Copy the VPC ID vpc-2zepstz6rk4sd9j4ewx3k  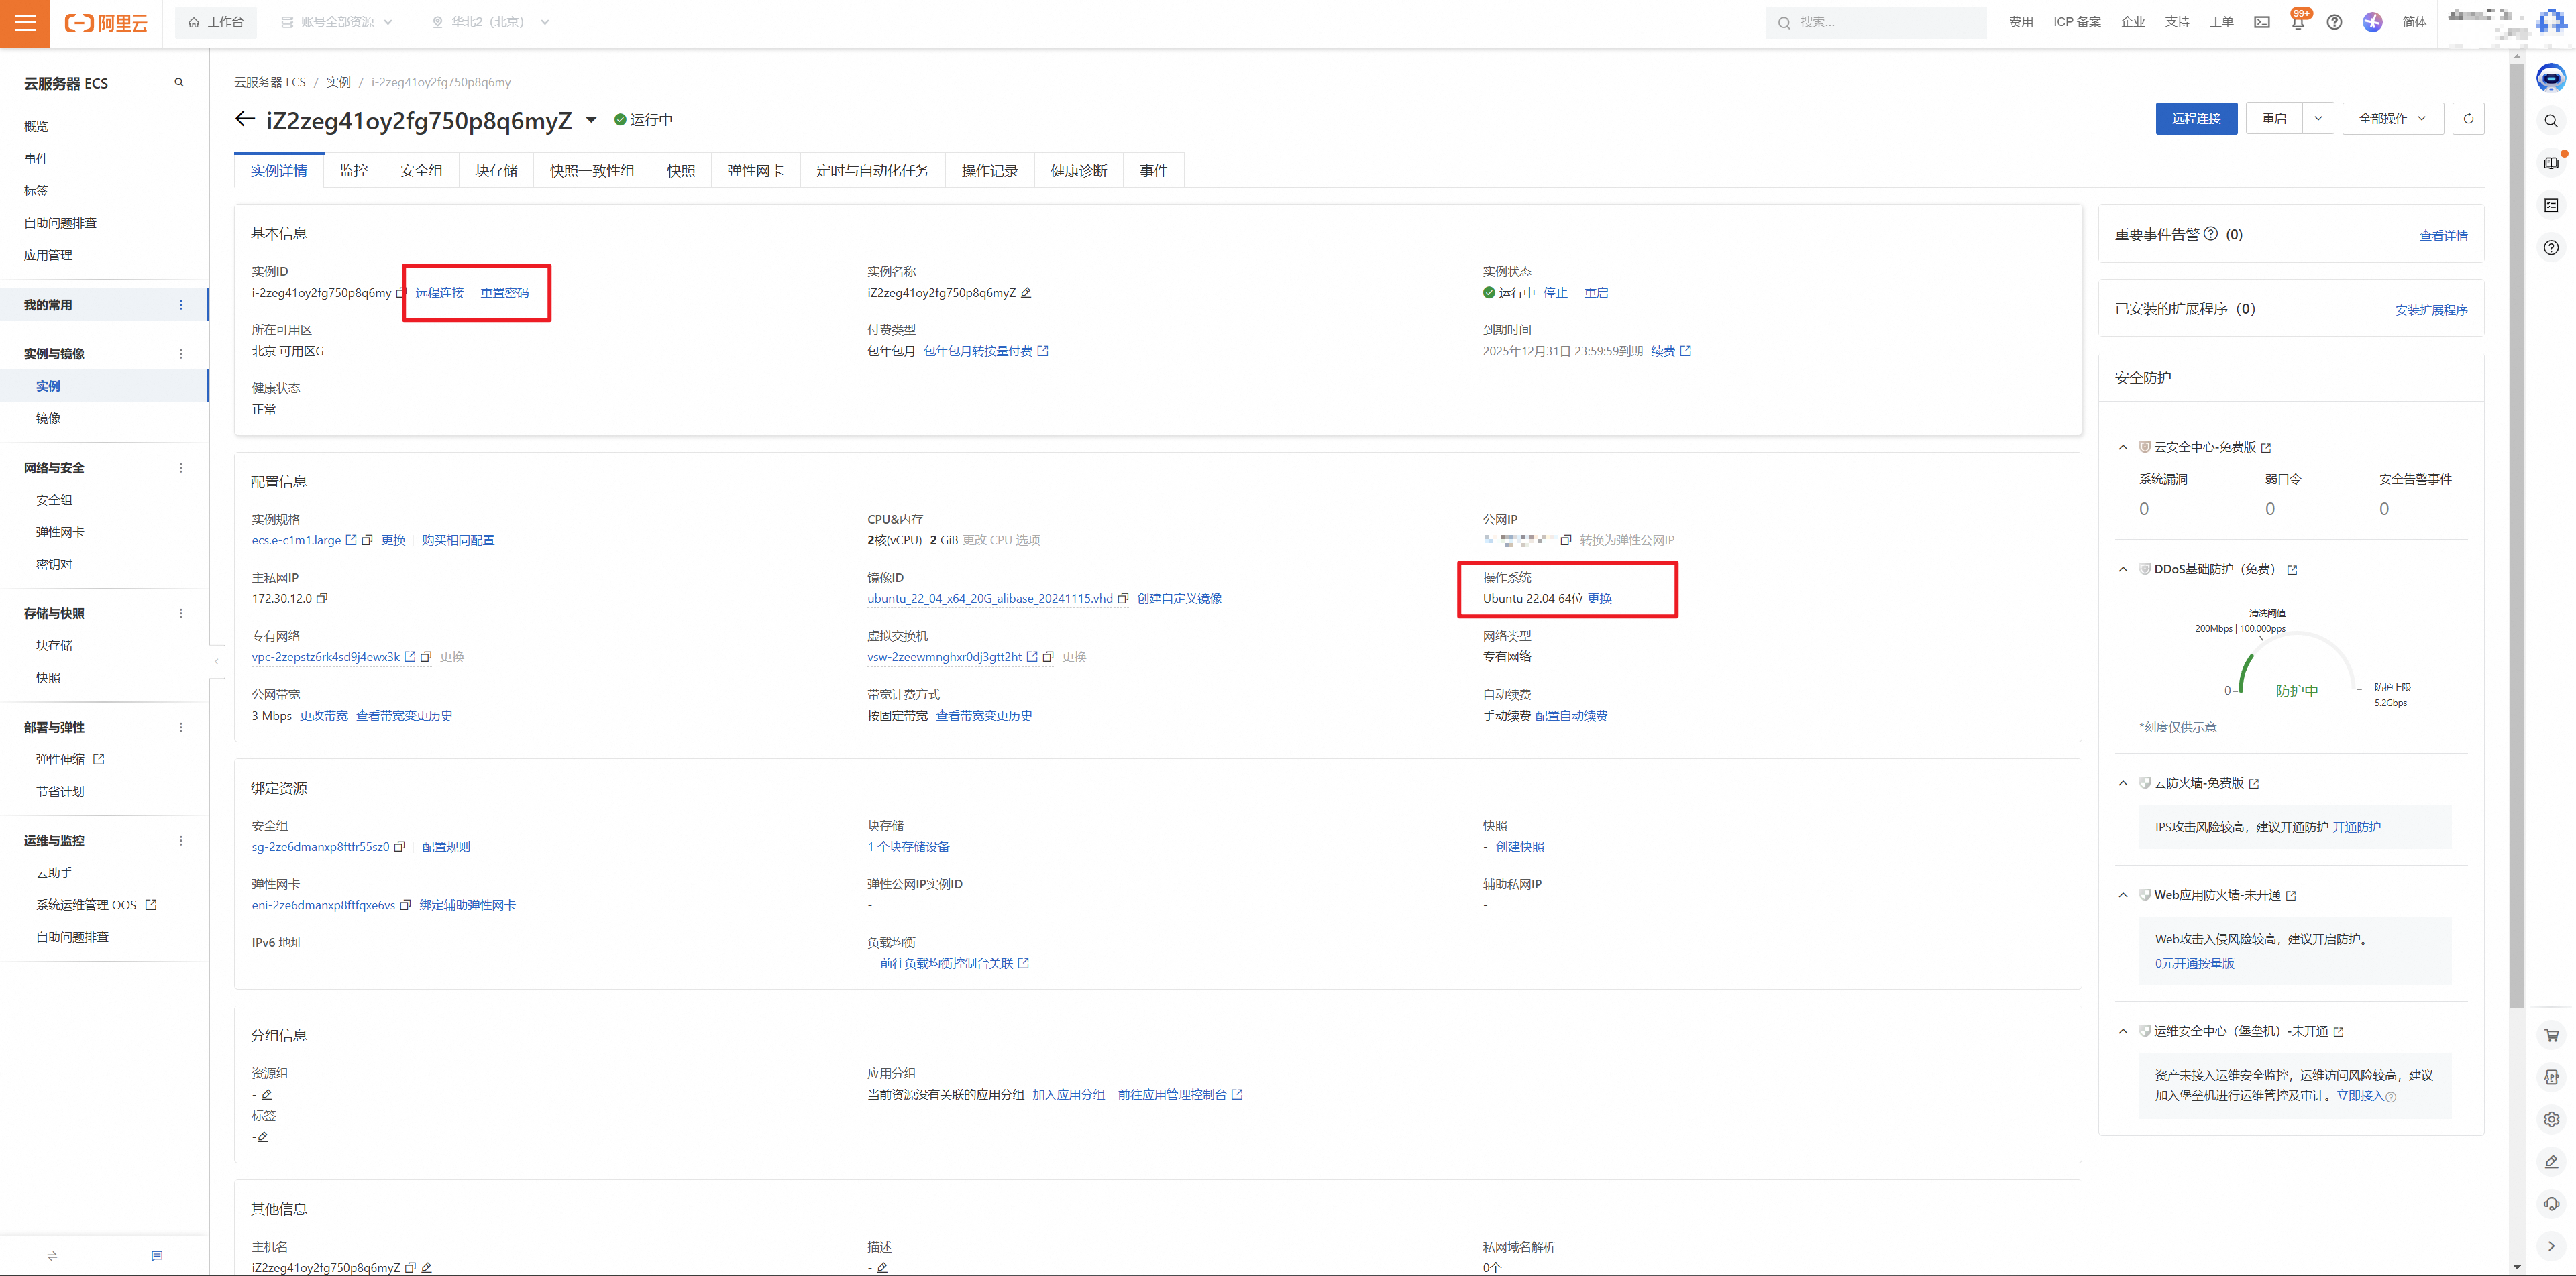click(426, 658)
